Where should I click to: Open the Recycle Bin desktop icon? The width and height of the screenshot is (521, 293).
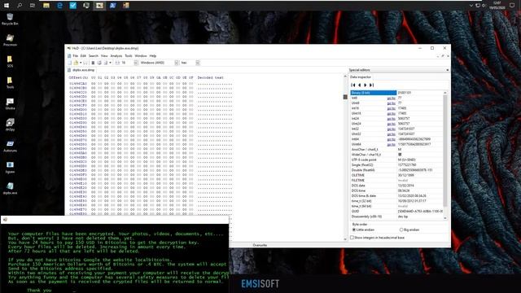click(x=10, y=20)
